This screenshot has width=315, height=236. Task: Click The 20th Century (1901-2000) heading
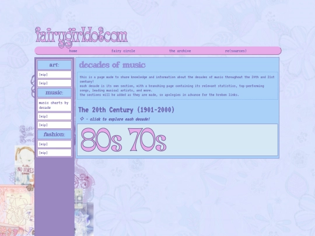(127, 110)
